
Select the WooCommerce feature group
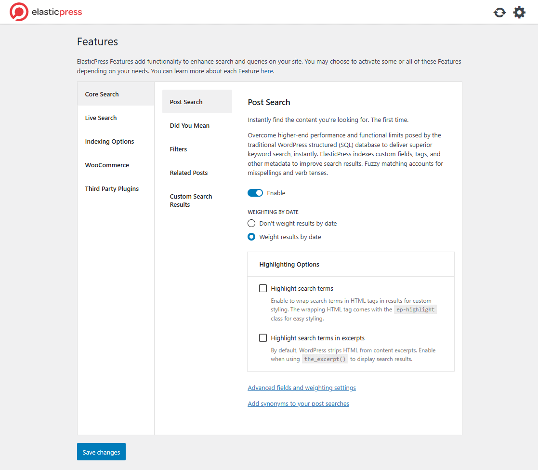(x=107, y=165)
